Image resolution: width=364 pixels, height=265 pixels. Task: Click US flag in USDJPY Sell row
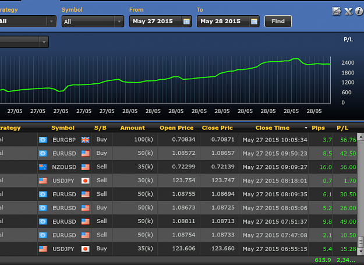tap(43, 181)
